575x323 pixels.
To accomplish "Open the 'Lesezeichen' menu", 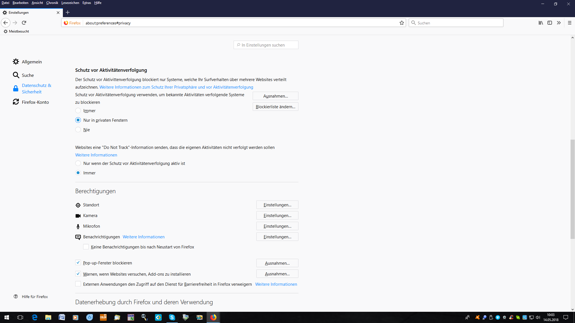I will pos(70,3).
